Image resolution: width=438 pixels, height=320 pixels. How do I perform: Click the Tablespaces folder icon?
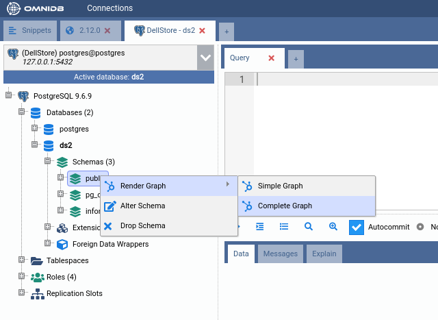[36, 261]
